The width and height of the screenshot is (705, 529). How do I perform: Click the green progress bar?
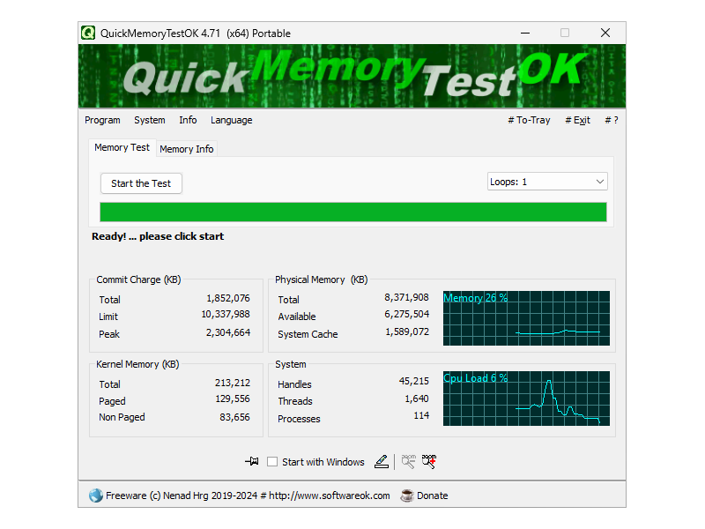(352, 212)
